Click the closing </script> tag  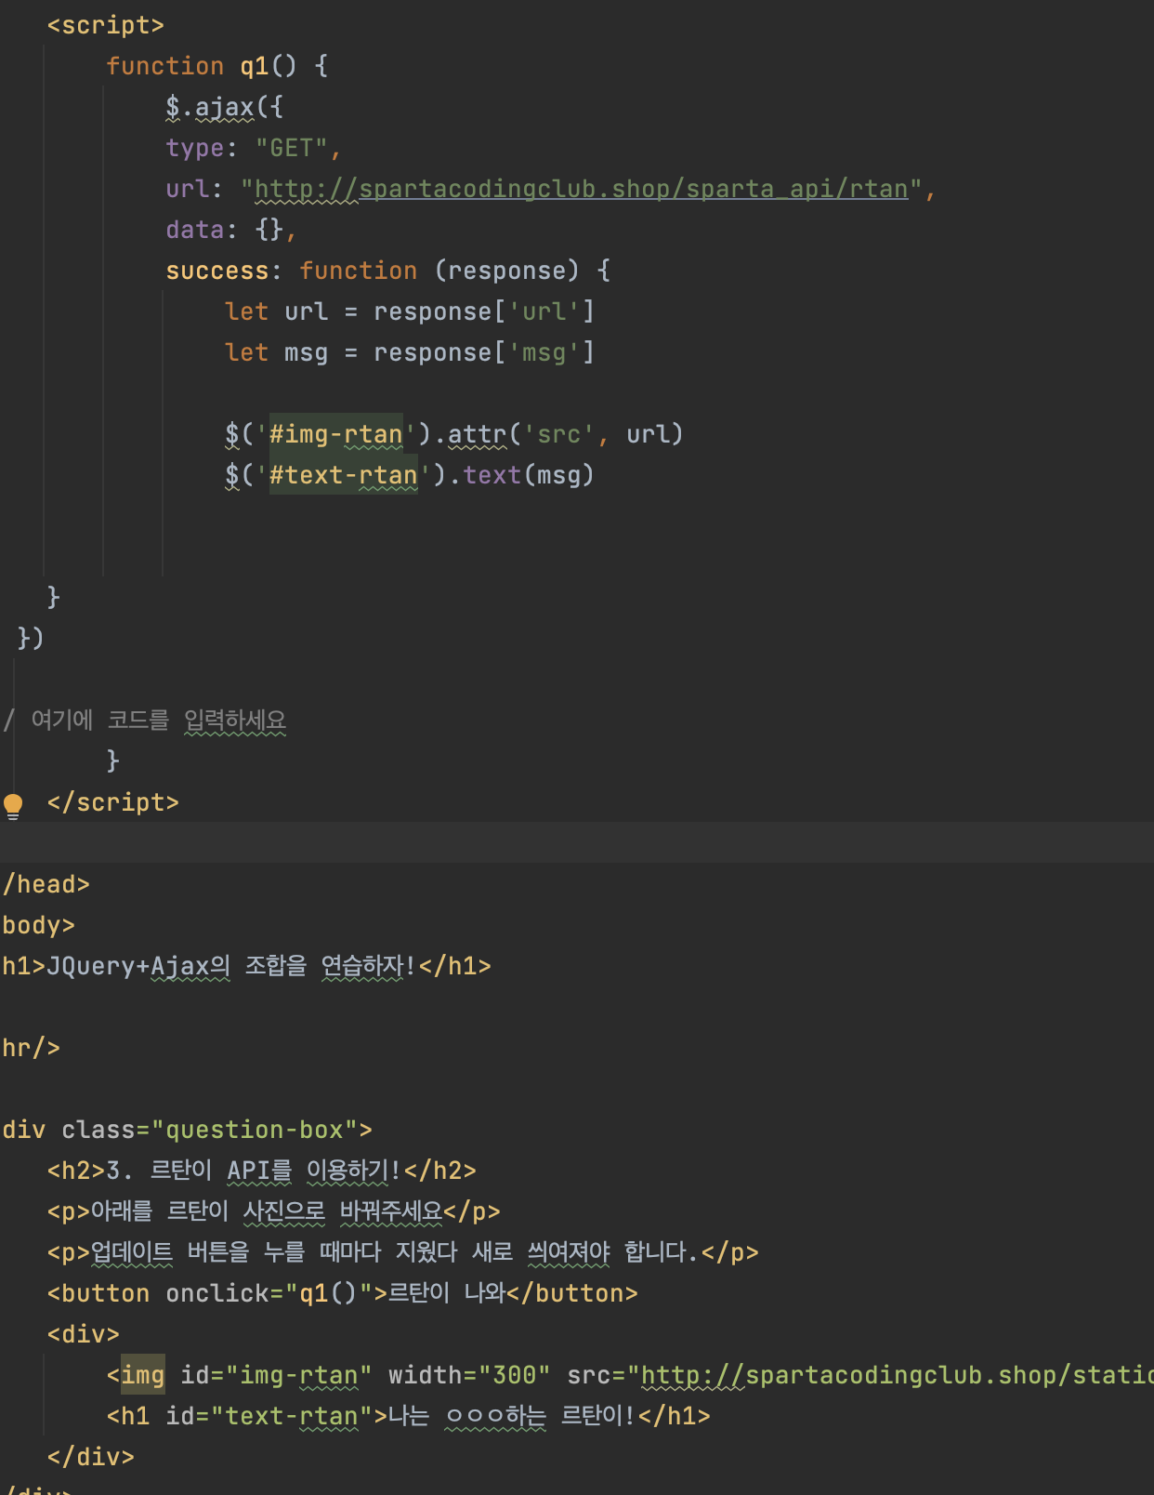coord(113,802)
